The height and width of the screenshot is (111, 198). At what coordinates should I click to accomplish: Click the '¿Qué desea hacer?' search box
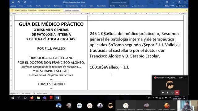139,6
